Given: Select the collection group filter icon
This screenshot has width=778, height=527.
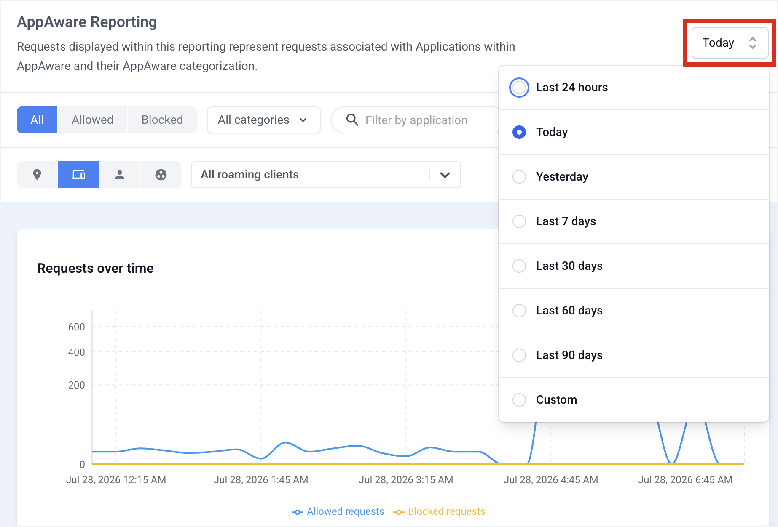Looking at the screenshot, I should tap(161, 175).
